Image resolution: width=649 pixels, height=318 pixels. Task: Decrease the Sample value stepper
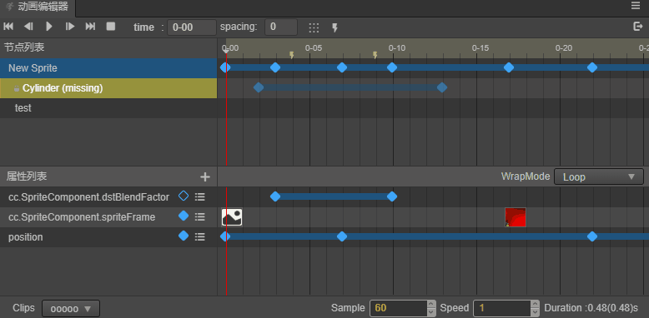click(431, 313)
